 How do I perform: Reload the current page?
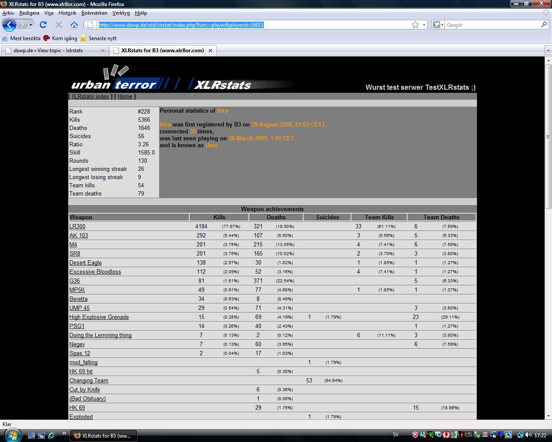tap(43, 25)
